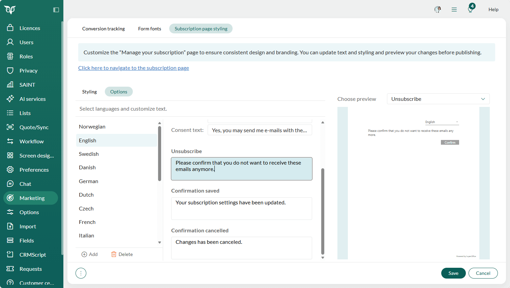Add a new language with the plus icon
The height and width of the screenshot is (288, 510).
point(89,254)
